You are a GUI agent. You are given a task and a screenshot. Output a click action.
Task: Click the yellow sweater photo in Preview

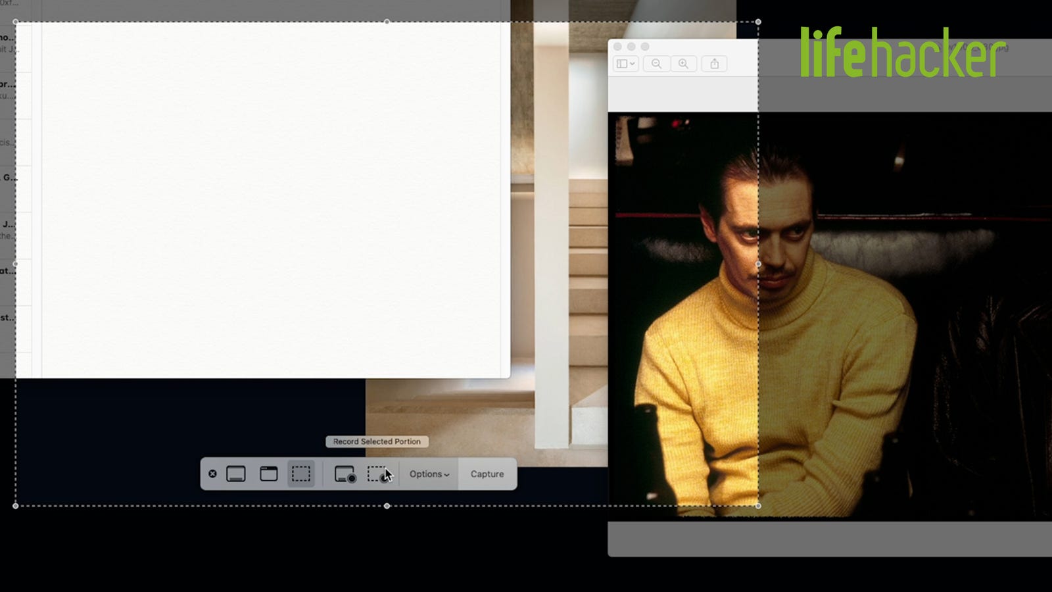pos(830,316)
